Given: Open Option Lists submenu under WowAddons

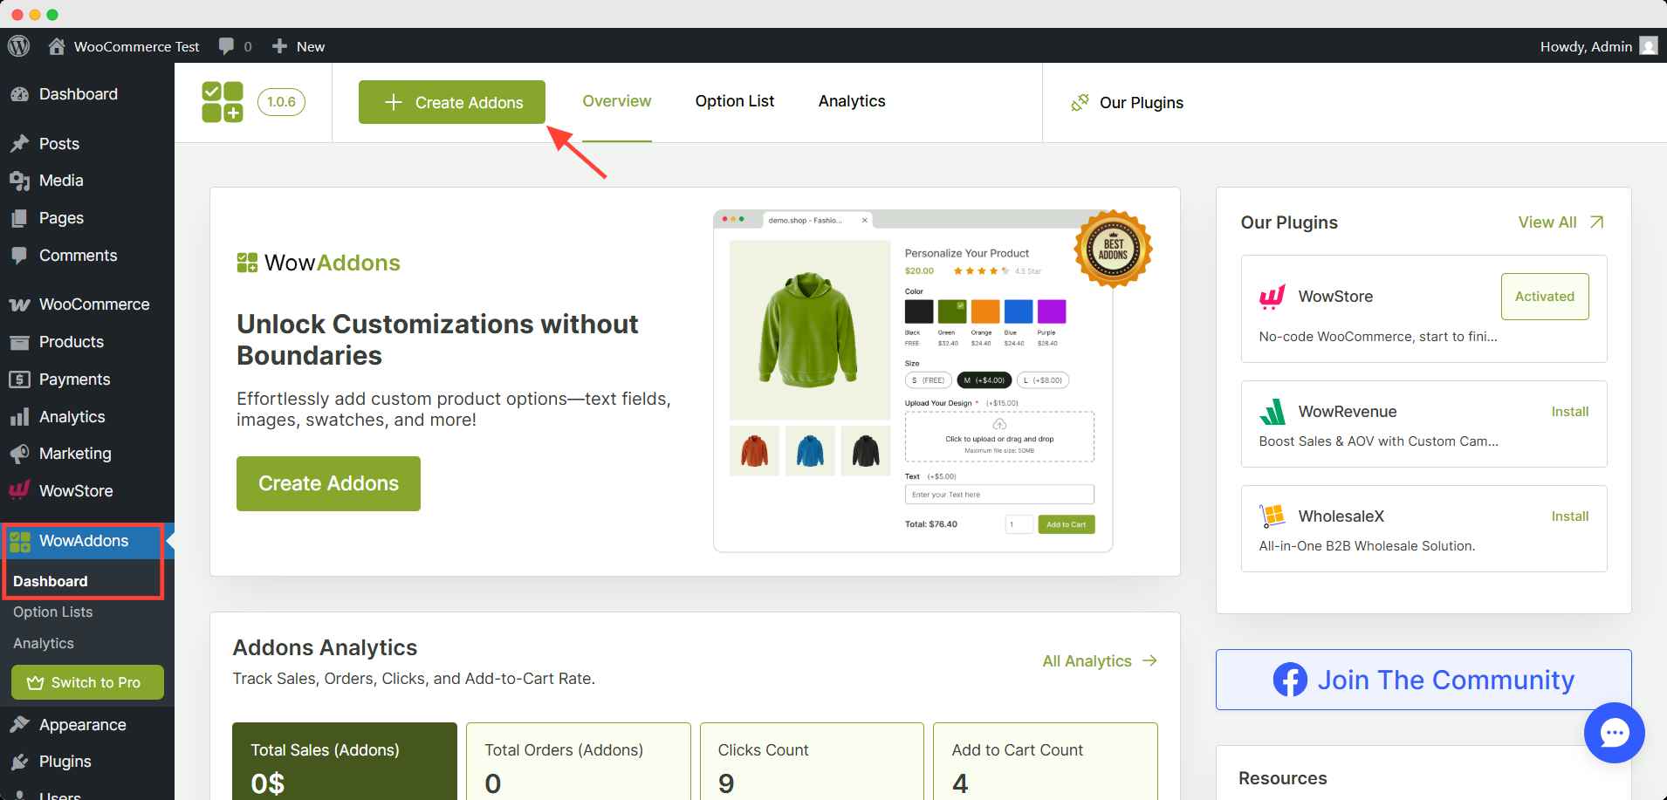Looking at the screenshot, I should click(53, 612).
